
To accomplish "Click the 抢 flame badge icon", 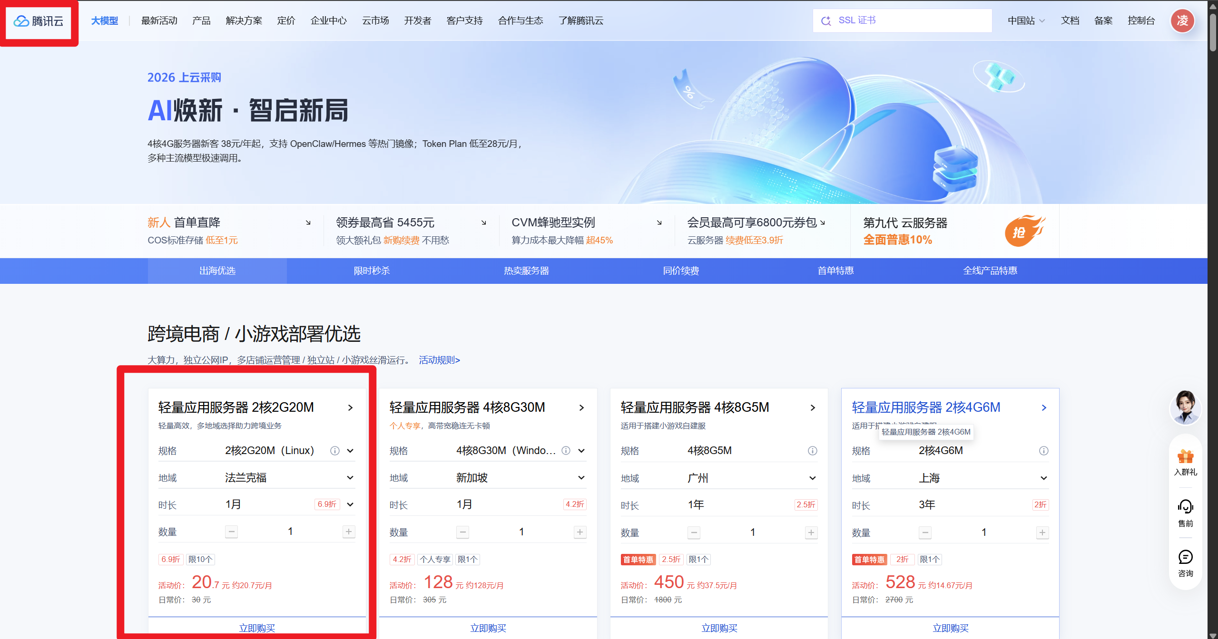I will point(1025,231).
